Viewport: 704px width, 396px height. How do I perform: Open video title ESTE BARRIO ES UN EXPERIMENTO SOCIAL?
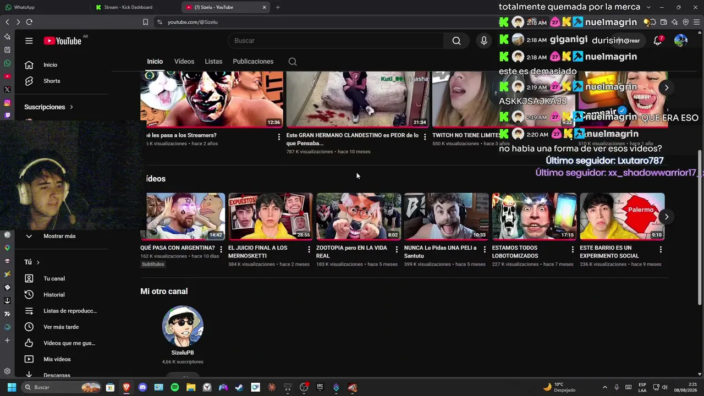pos(609,252)
